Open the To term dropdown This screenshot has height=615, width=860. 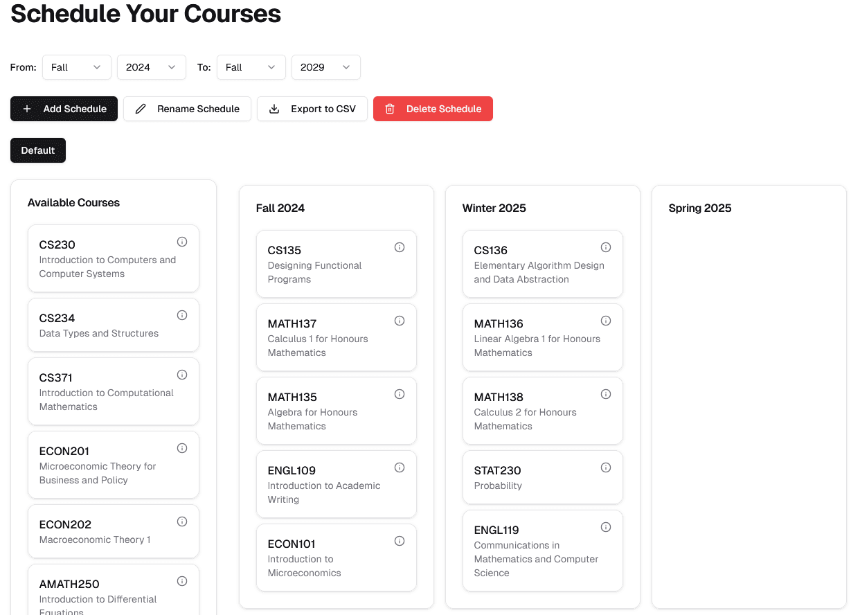(251, 67)
